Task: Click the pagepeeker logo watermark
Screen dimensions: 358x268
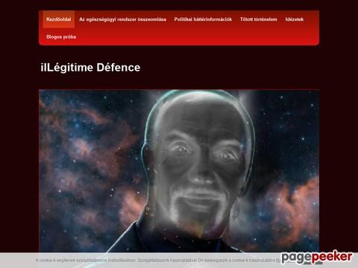Action: (x=317, y=257)
